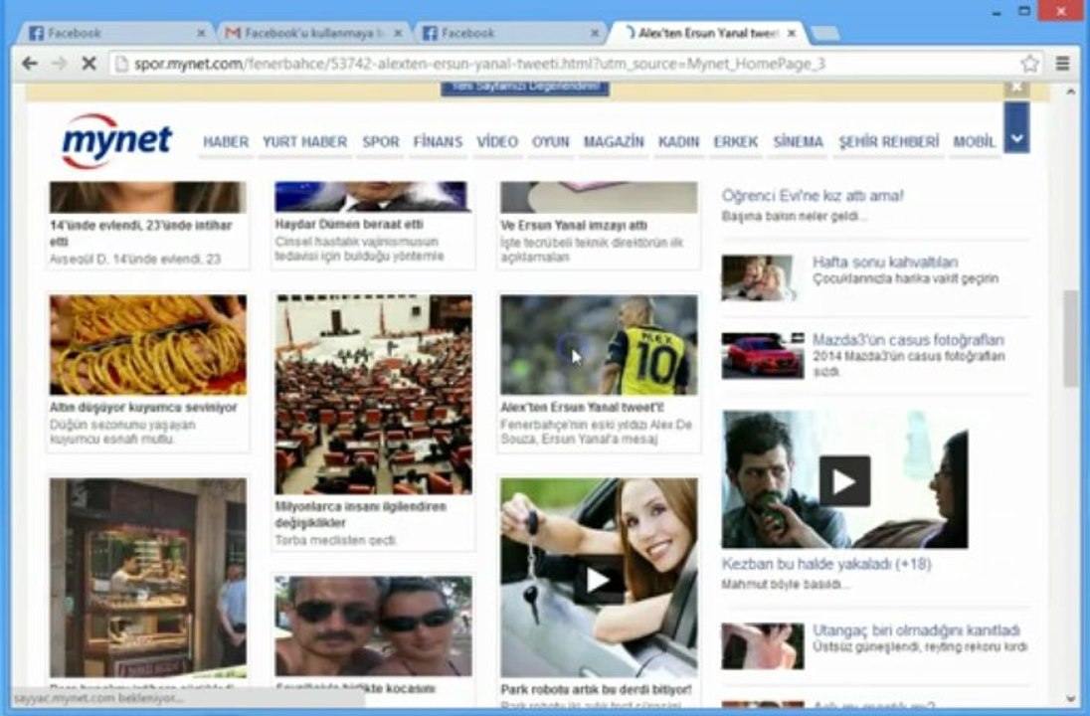Open the jewelry shop storefront image

[147, 578]
